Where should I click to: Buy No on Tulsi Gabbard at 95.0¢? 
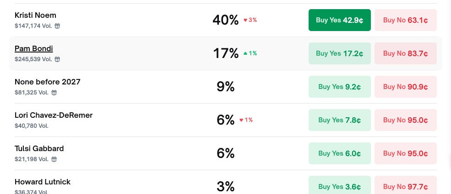[405, 153]
